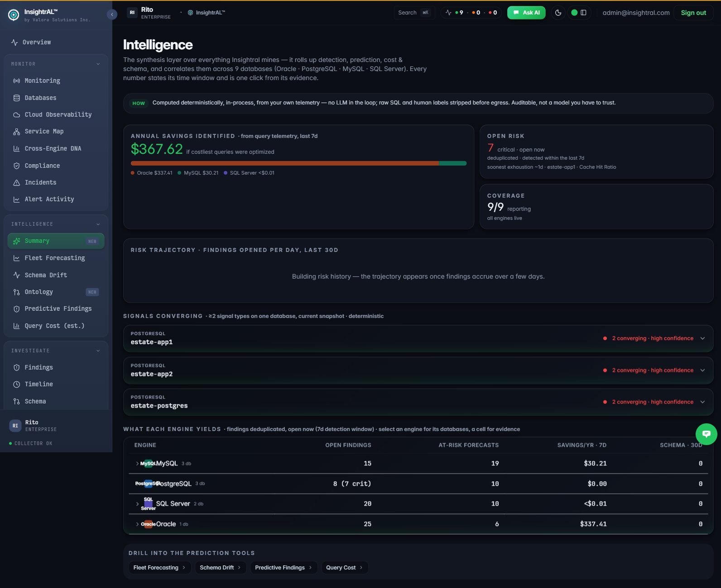Open the floating chat bubble button
The image size is (721, 588).
[x=706, y=434]
